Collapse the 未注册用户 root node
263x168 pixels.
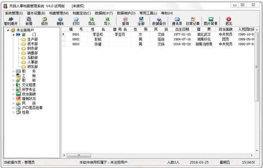click(x=8, y=30)
